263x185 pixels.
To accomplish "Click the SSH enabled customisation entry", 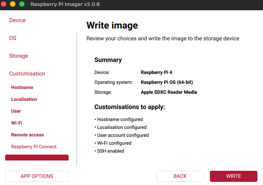I will [109, 151].
